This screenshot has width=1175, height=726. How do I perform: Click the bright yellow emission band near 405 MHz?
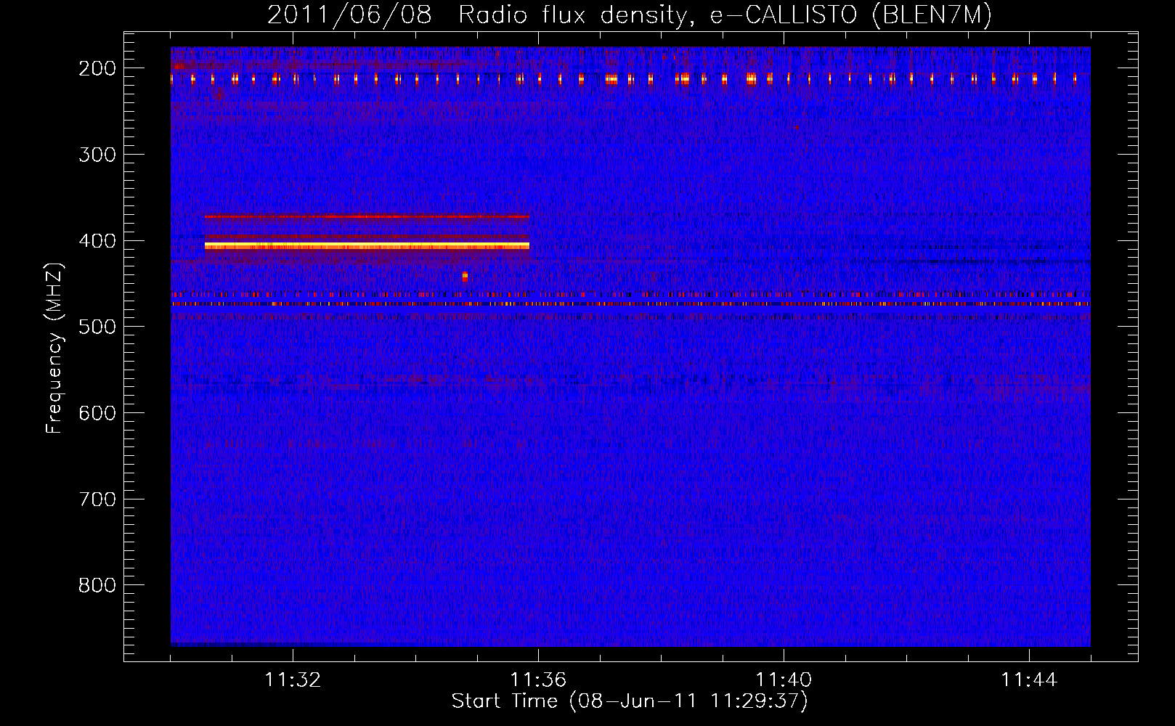click(367, 246)
